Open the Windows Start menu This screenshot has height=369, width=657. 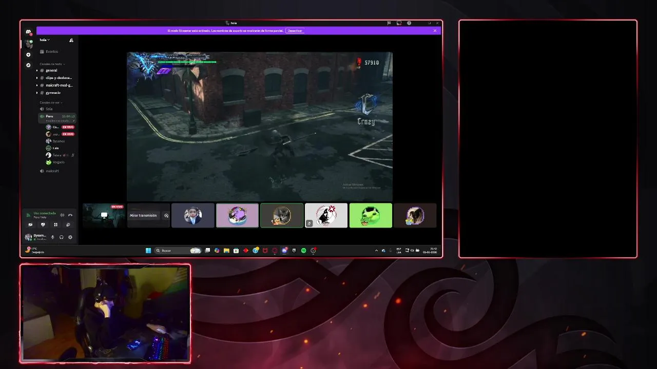click(148, 251)
